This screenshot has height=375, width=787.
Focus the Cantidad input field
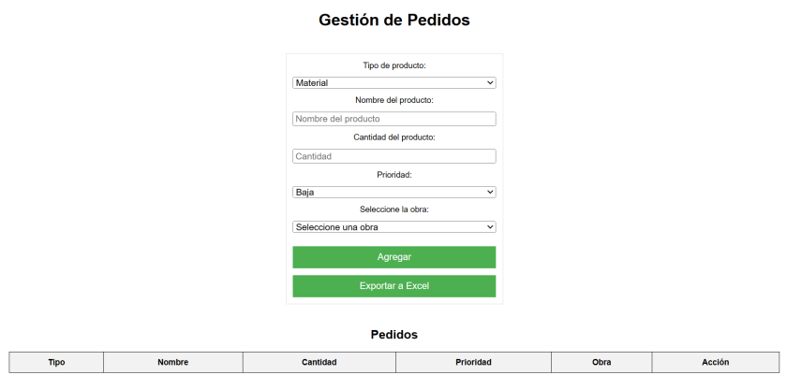pos(393,156)
